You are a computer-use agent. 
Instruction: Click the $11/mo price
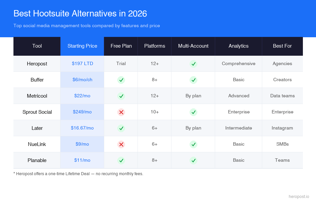pyautogui.click(x=82, y=160)
